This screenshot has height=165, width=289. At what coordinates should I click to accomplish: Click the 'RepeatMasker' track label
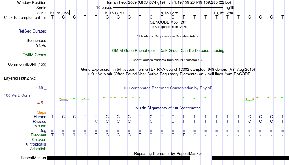pyautogui.click(x=33, y=158)
